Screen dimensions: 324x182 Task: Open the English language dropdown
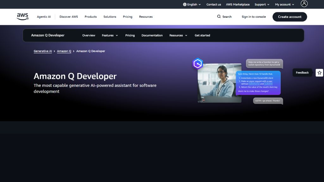[192, 4]
